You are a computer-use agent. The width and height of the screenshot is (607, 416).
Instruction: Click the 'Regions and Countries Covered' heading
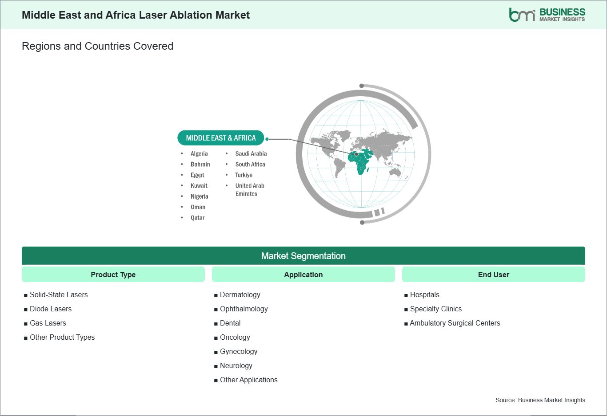coord(97,46)
